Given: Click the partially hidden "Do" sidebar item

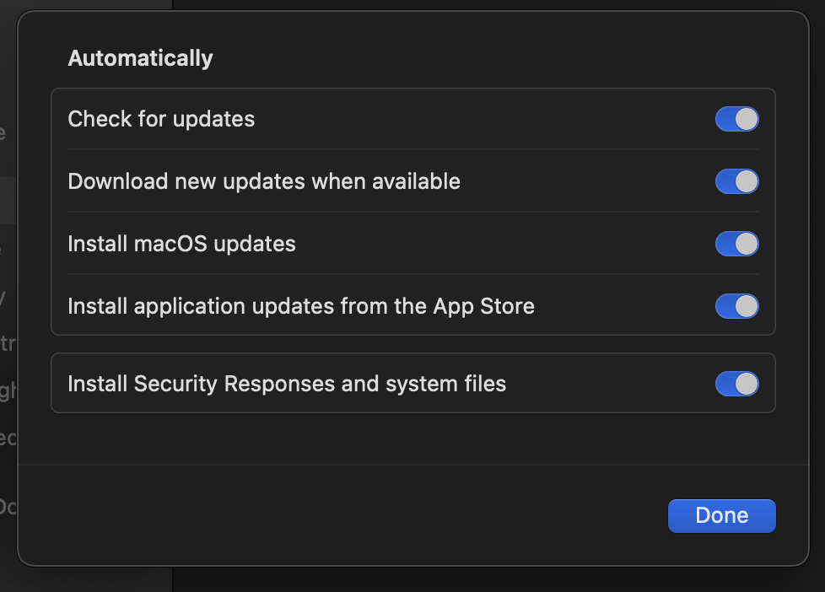Looking at the screenshot, I should 7,507.
